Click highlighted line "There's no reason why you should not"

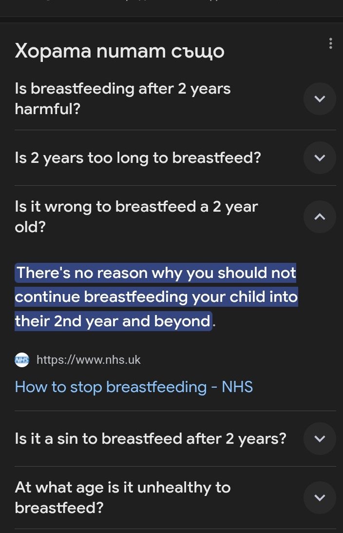tap(156, 273)
